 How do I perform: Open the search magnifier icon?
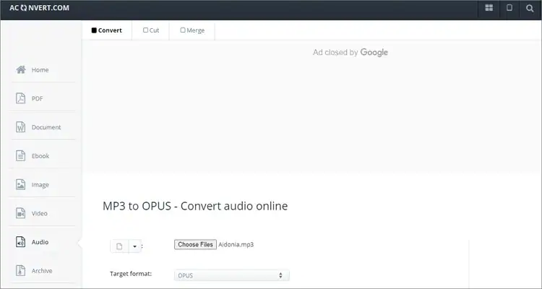(530, 9)
